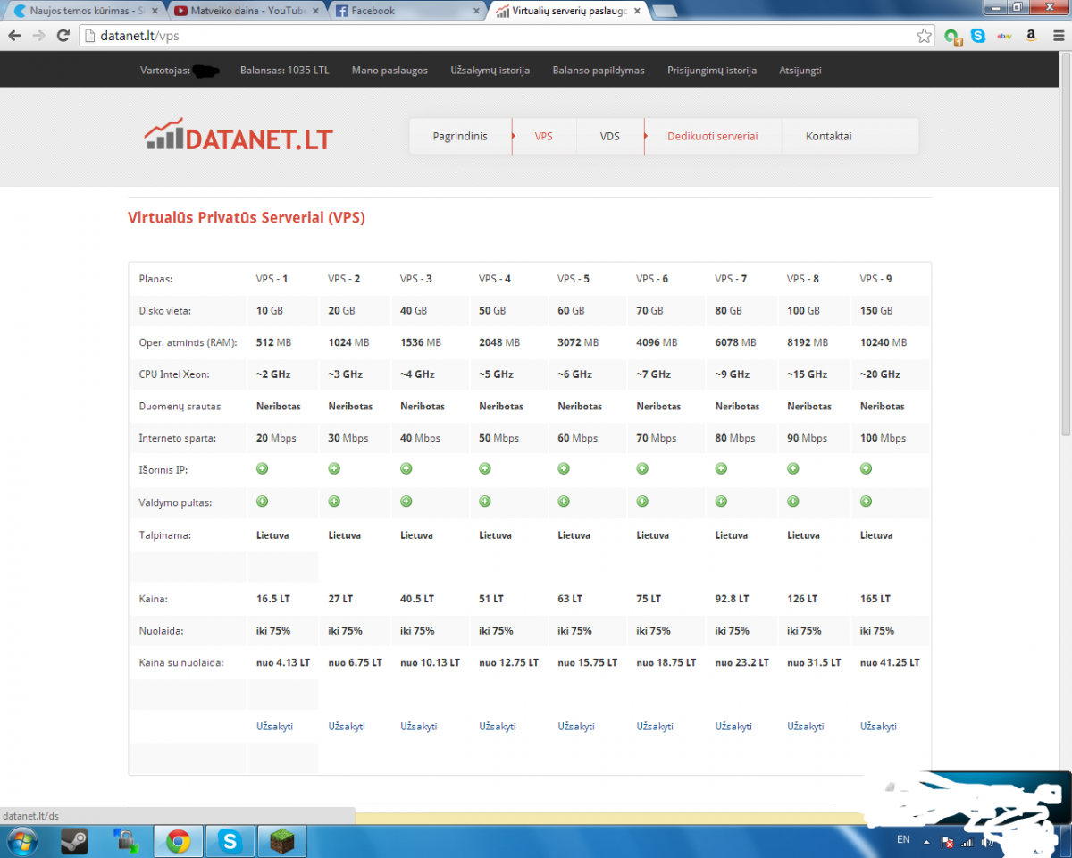Screen dimensions: 1072x858
Task: Open the Action Center flag in tray
Action: click(x=948, y=842)
